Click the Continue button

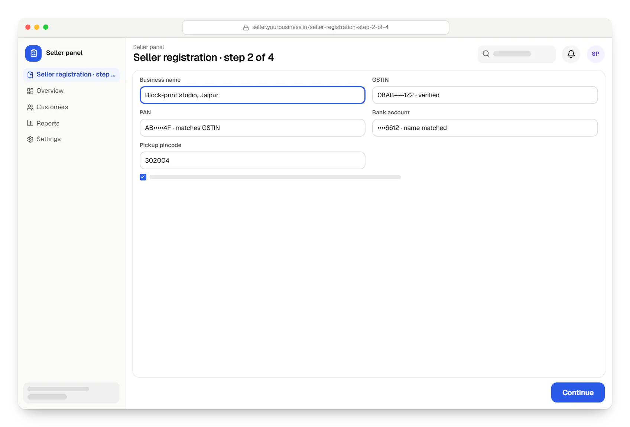tap(578, 392)
